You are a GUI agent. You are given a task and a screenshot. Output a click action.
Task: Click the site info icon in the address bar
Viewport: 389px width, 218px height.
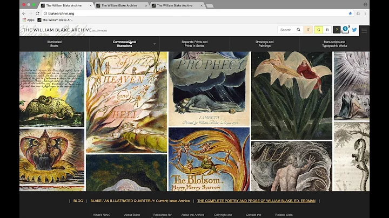click(x=45, y=13)
